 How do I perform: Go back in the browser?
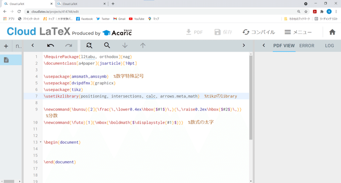coord(5,12)
